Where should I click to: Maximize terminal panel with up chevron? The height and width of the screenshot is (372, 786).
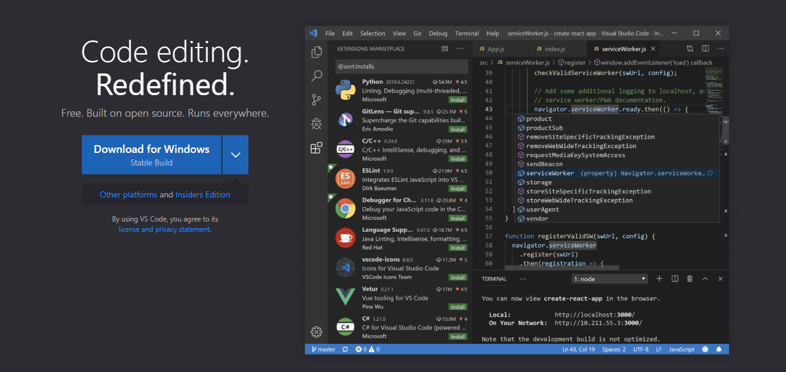[705, 279]
